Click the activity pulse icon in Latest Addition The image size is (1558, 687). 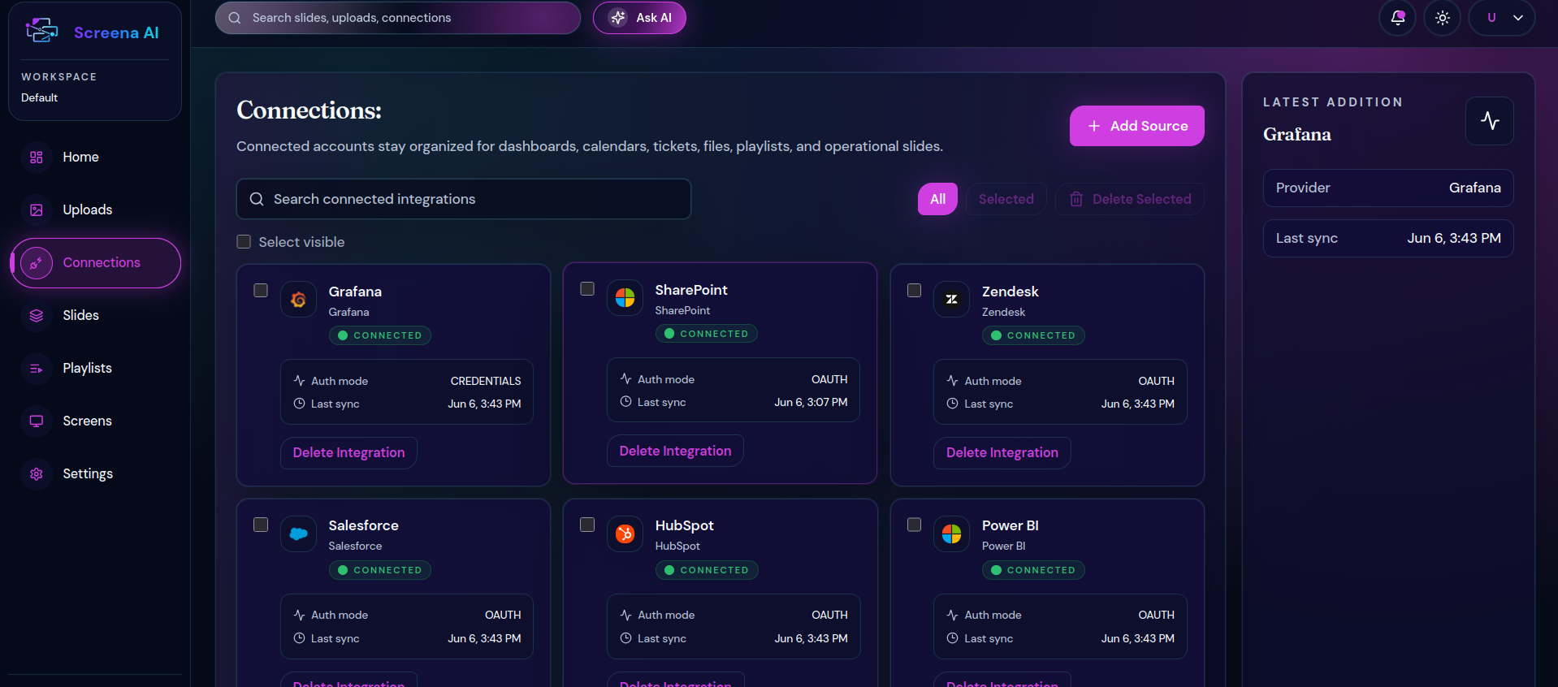tap(1490, 121)
